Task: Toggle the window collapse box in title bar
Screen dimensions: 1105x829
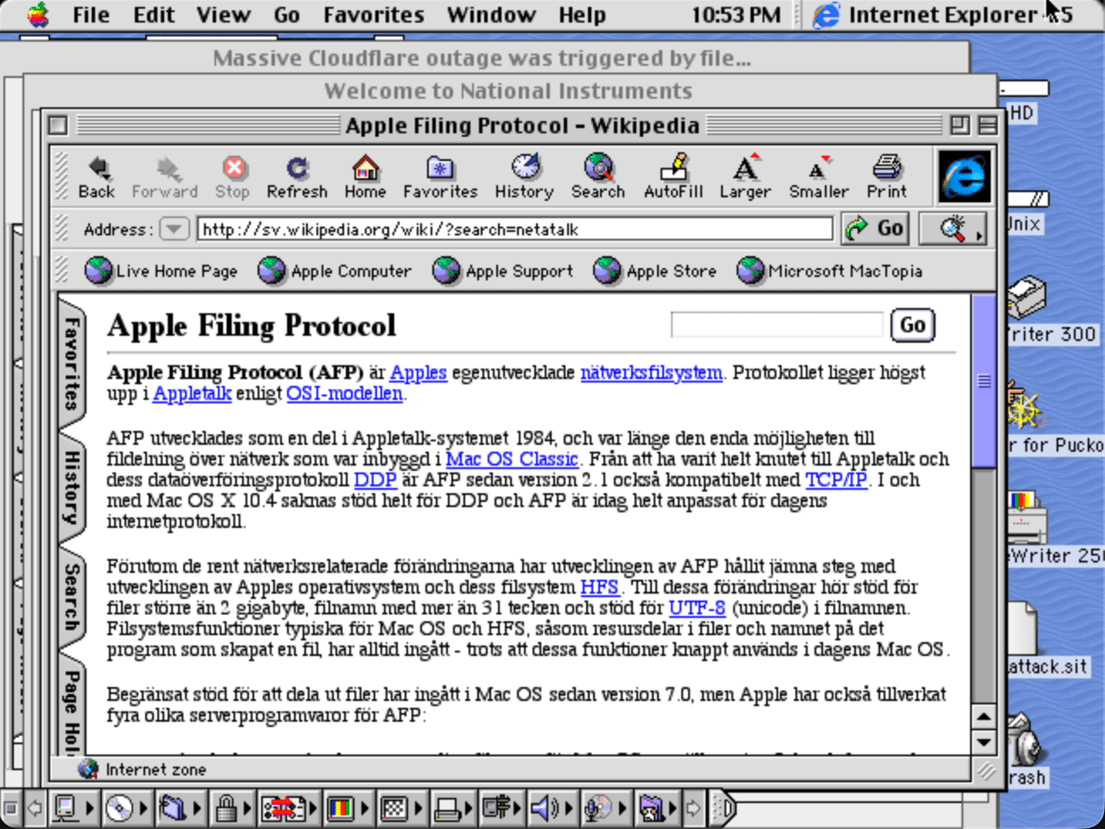Action: click(987, 125)
